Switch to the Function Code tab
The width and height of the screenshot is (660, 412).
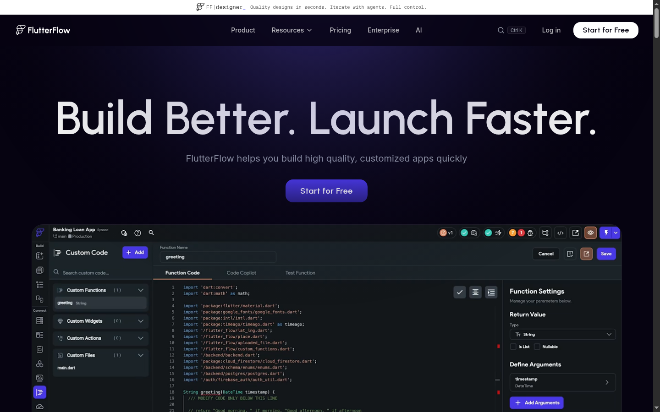(182, 273)
